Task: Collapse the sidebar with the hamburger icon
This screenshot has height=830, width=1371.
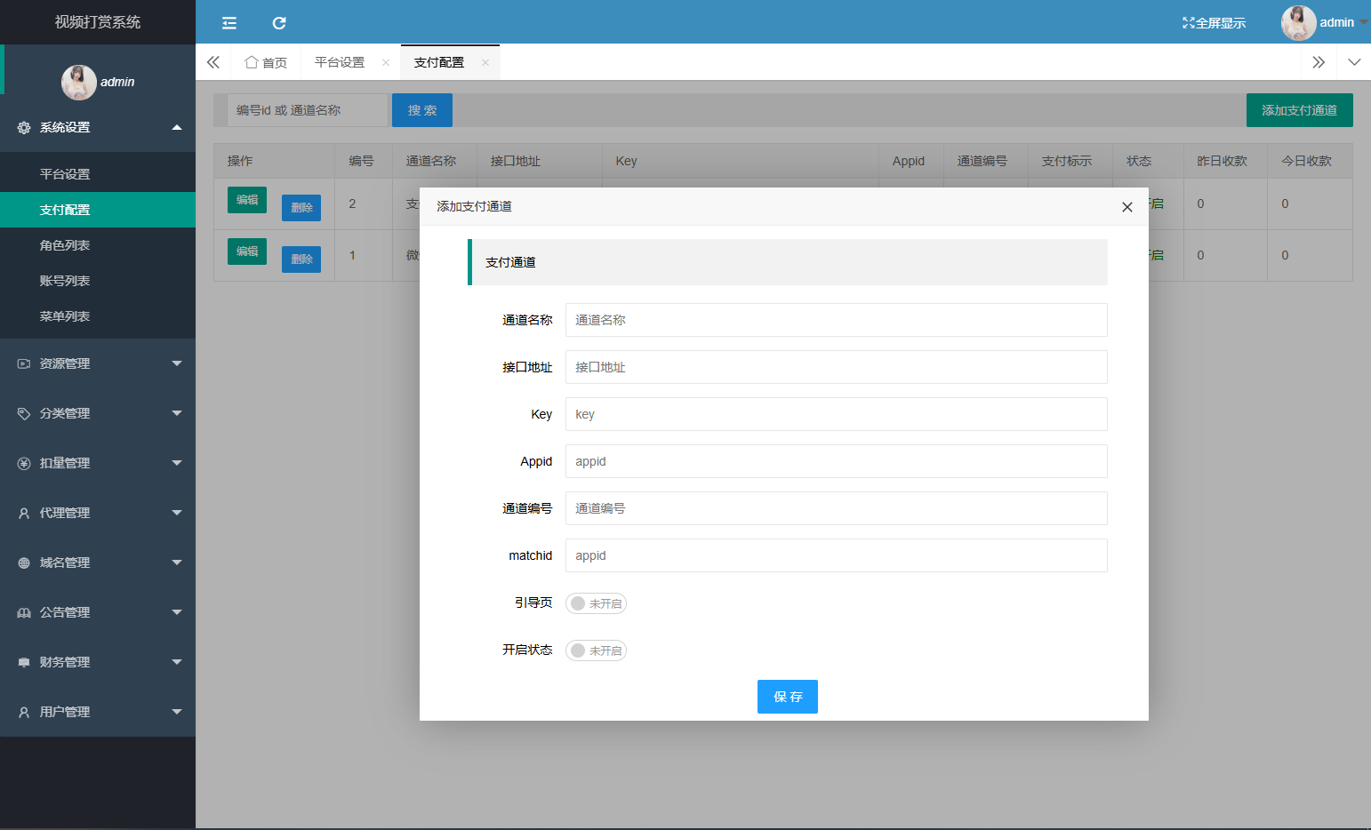Action: (229, 23)
